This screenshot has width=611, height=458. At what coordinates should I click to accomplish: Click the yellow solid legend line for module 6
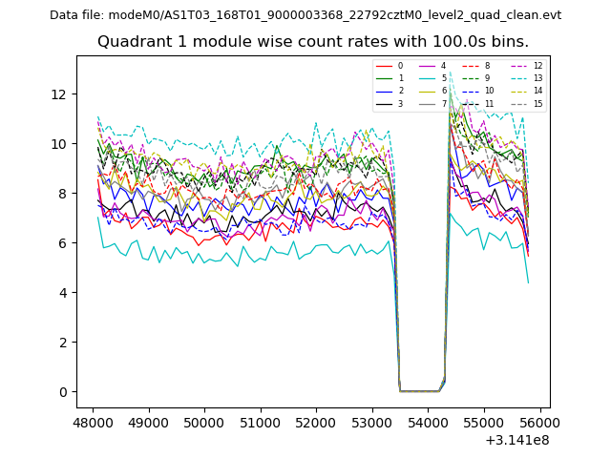pyautogui.click(x=428, y=91)
